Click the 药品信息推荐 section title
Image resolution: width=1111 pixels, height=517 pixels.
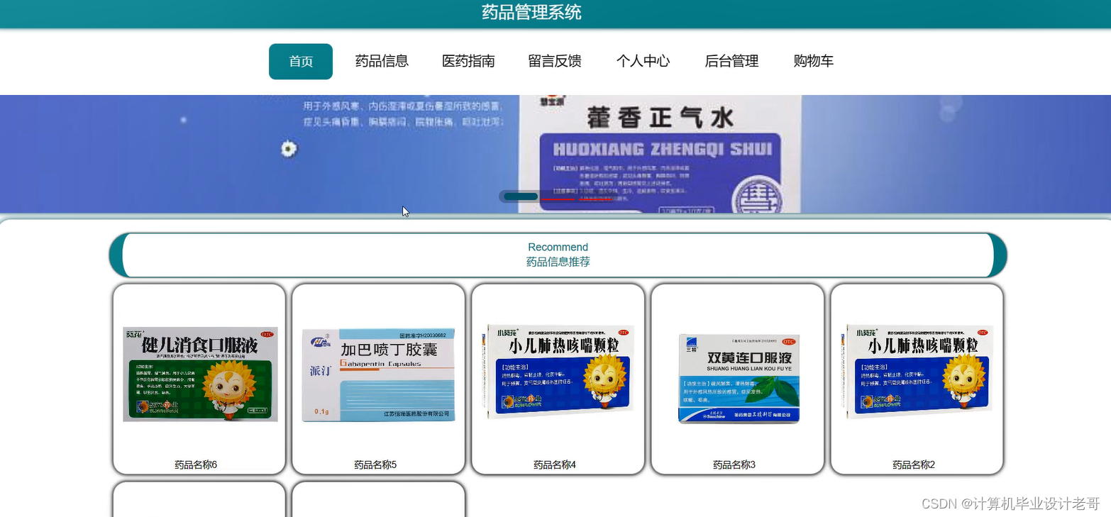[558, 262]
